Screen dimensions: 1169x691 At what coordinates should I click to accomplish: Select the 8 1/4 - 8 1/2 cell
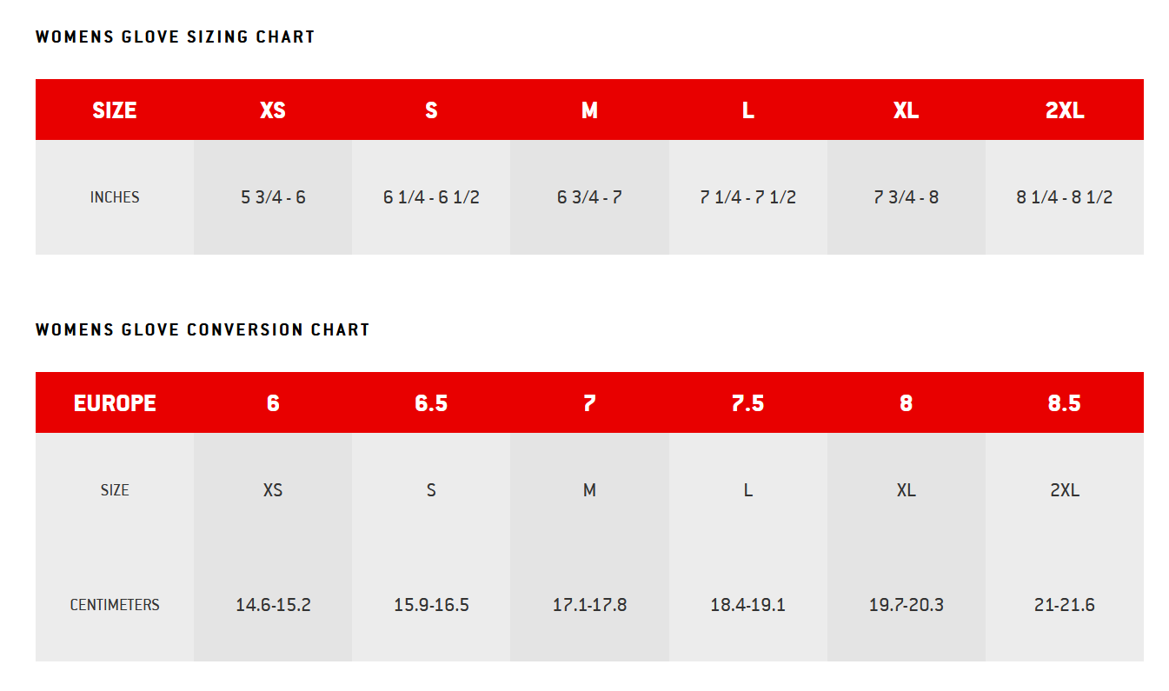(1065, 197)
